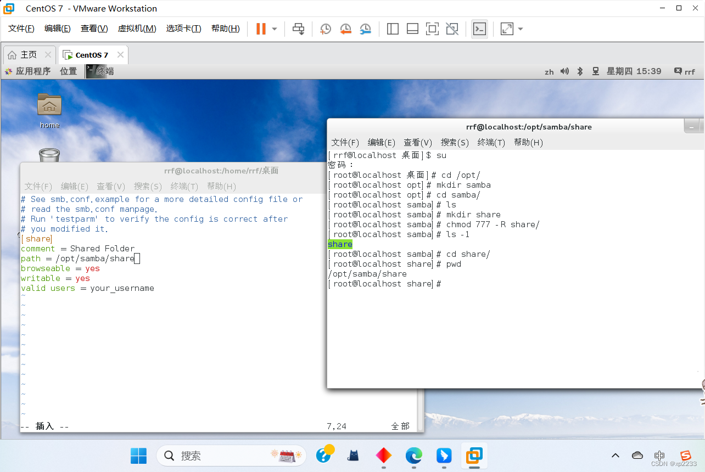705x472 pixels.
Task: Show or hide the library sidebar icon
Action: pyautogui.click(x=393, y=29)
